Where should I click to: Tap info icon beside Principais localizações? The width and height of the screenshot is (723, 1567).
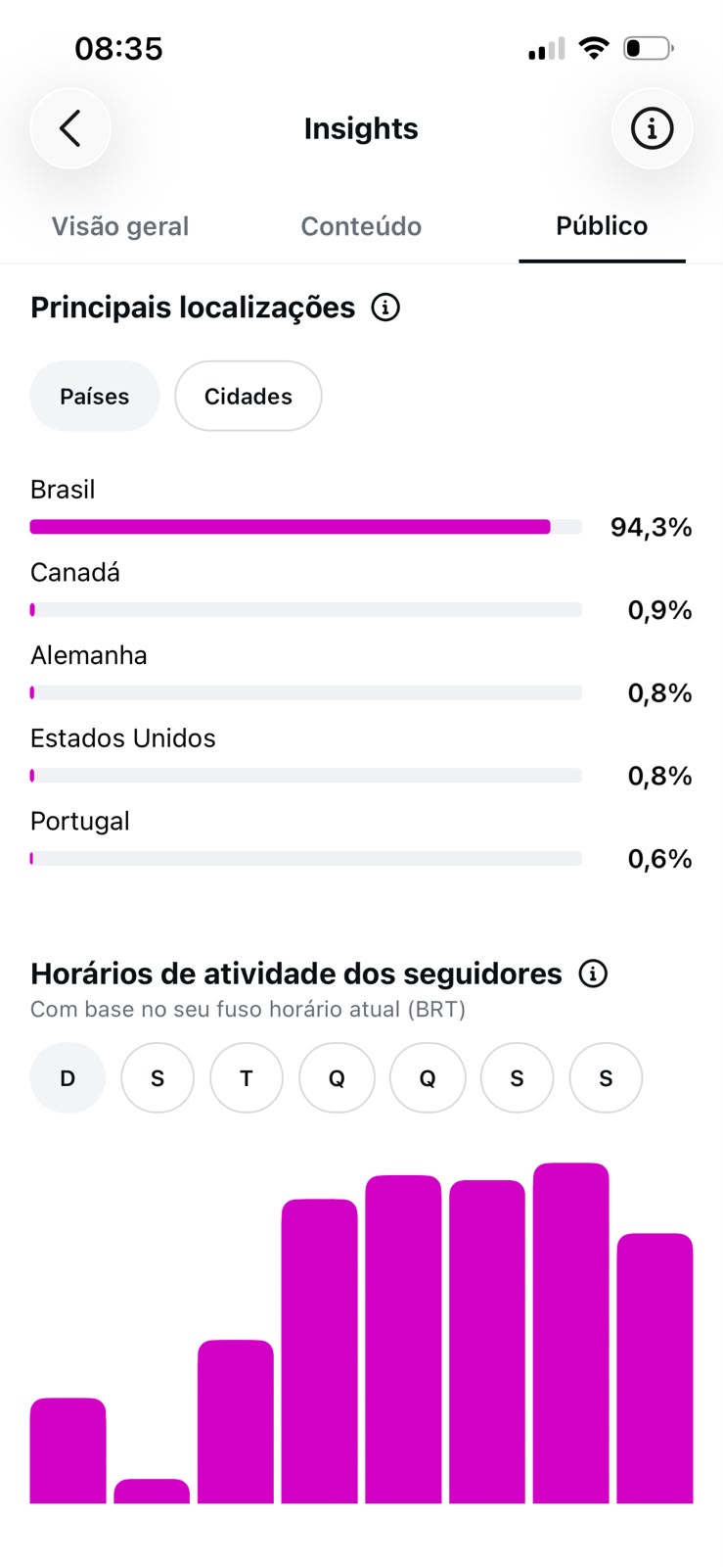coord(385,308)
